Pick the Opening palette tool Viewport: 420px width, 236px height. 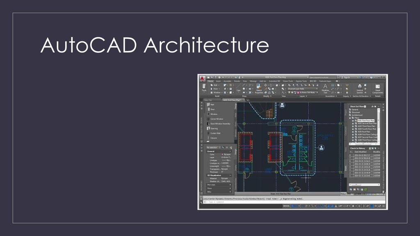point(213,128)
